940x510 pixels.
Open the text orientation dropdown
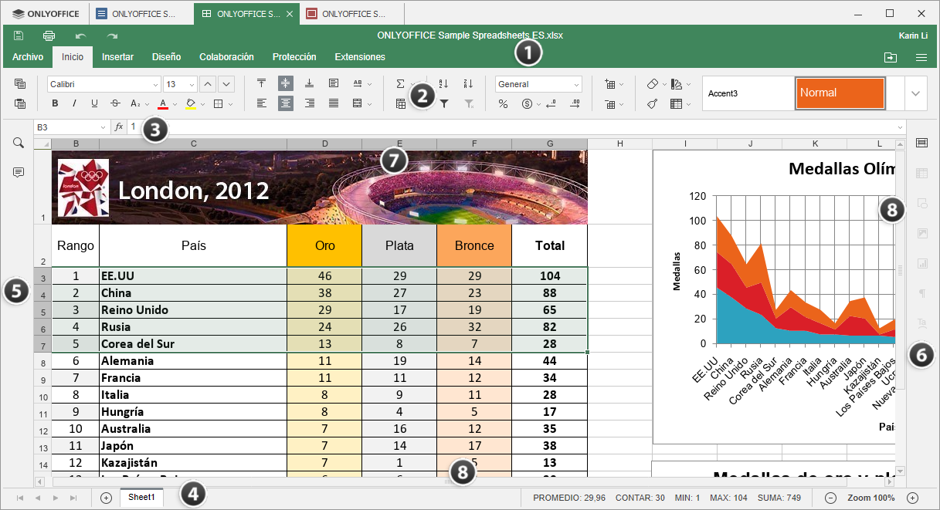[x=370, y=83]
